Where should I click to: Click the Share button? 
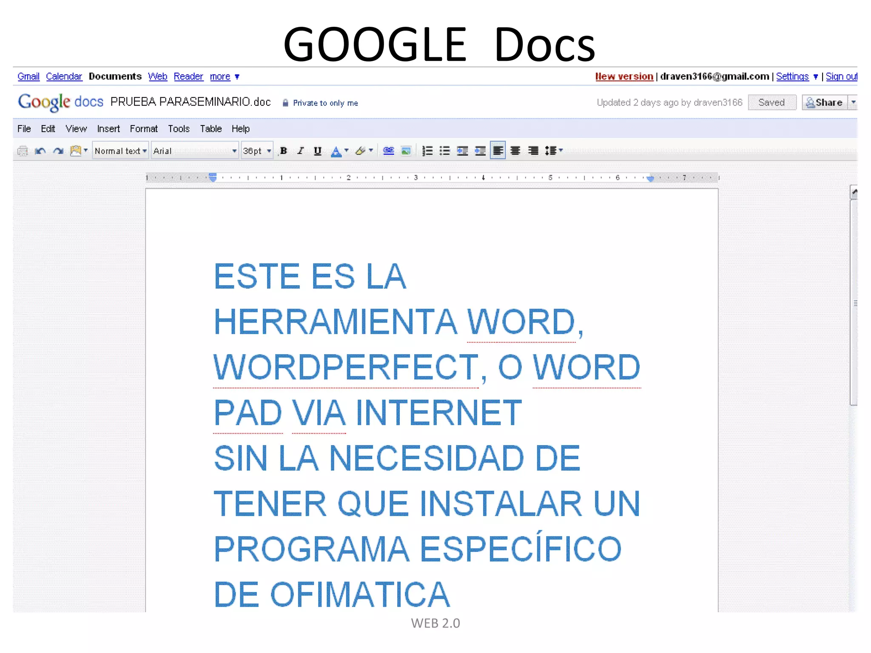pos(825,102)
